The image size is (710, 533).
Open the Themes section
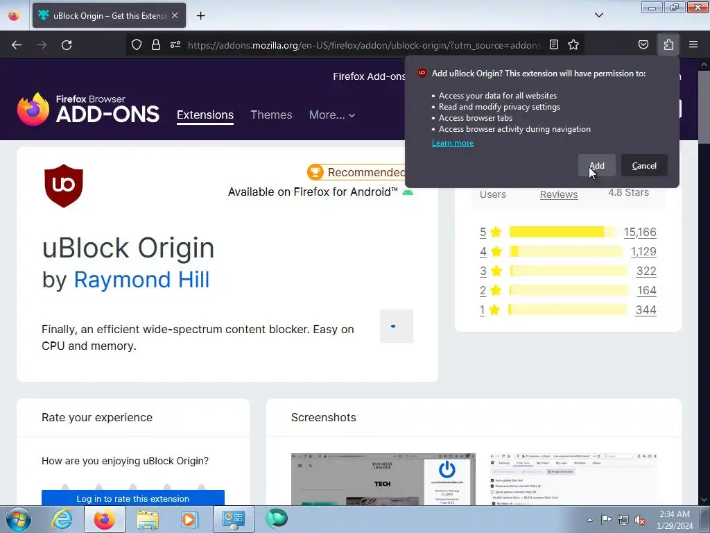[271, 115]
